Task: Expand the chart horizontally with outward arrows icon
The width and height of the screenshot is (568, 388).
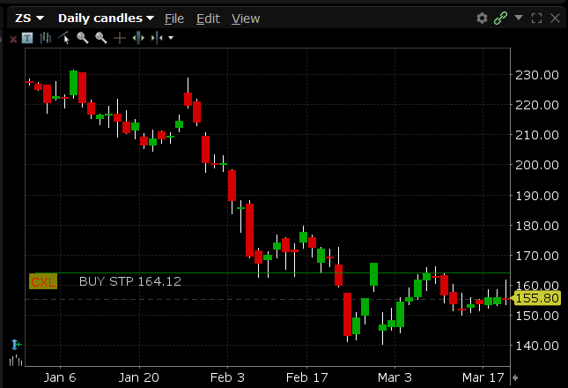Action: (x=138, y=38)
